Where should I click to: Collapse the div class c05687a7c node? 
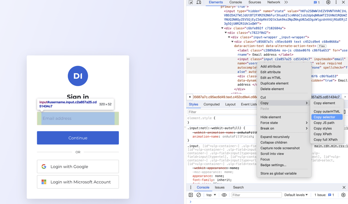coord(232,41)
